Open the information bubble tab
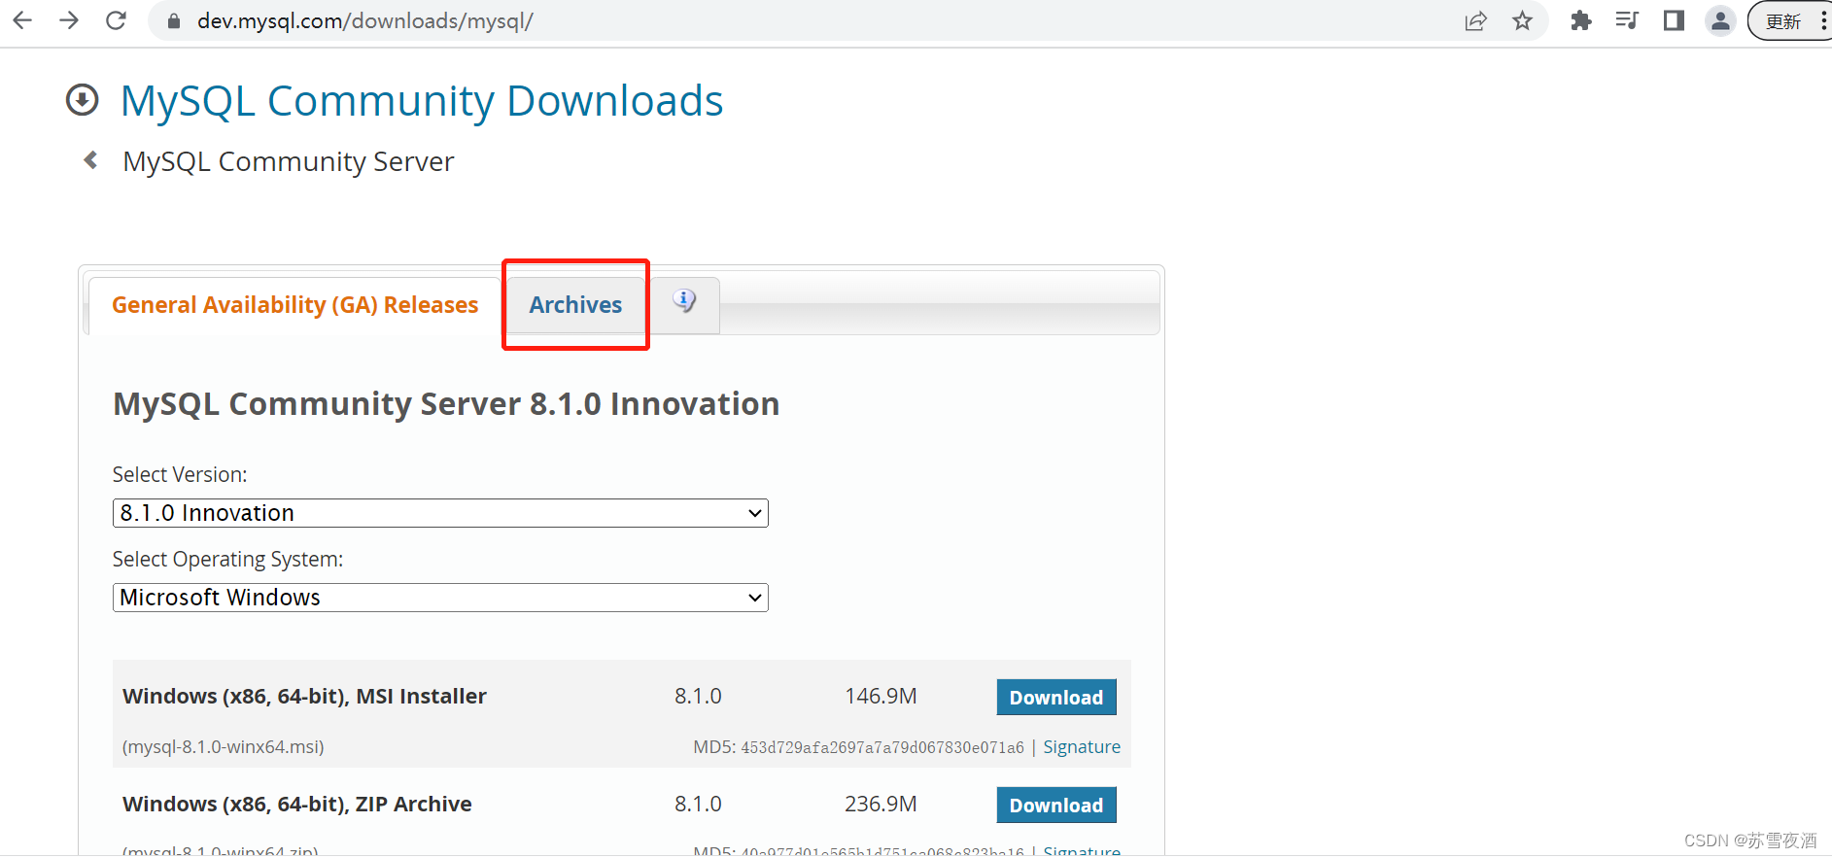 point(685,303)
